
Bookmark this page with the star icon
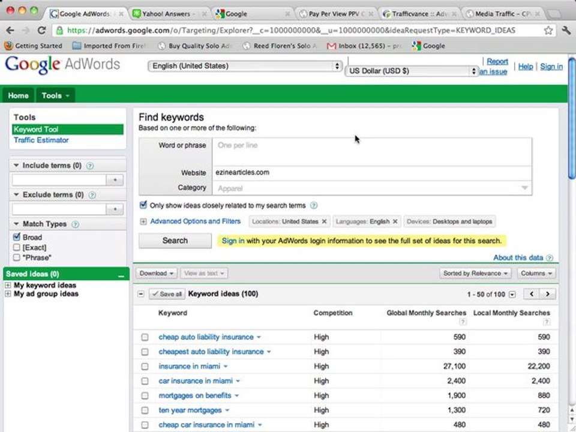[x=548, y=31]
